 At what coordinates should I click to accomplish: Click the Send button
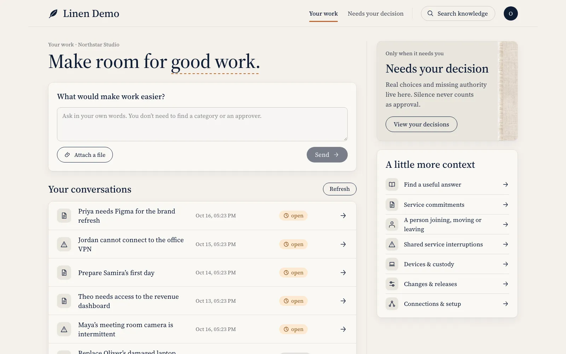[x=327, y=155]
